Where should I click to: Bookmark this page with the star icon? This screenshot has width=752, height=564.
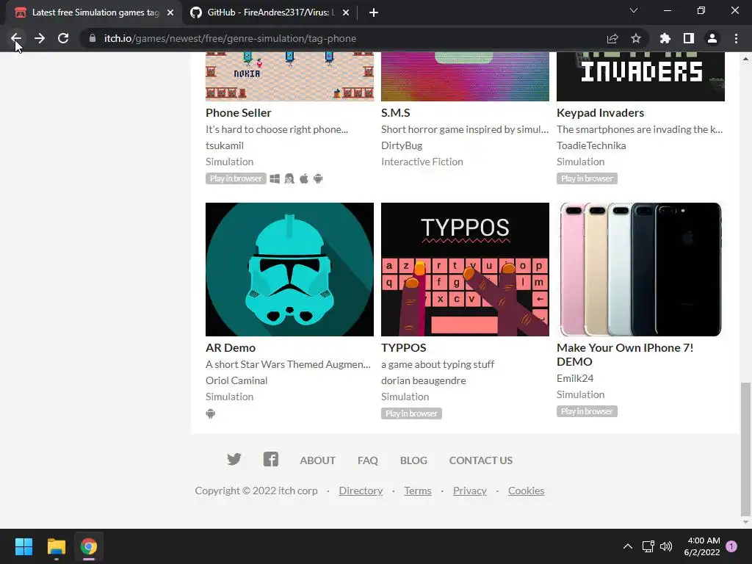click(636, 38)
